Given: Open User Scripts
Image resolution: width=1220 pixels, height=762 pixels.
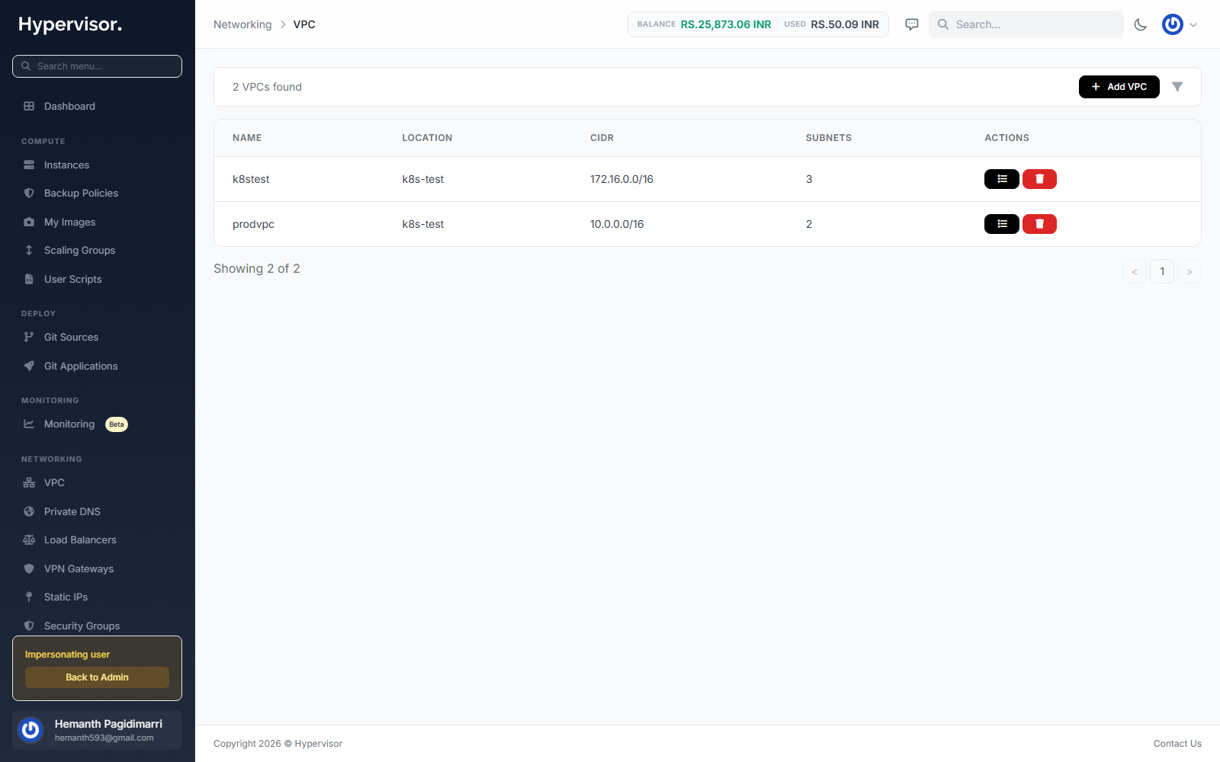Looking at the screenshot, I should [x=97, y=280].
